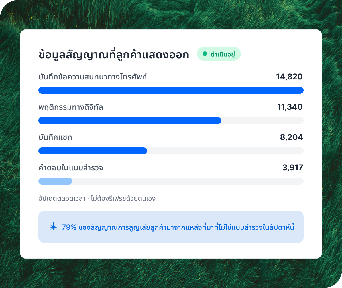Click the คำตอบในแบบสำรวจ light blue bar
Image resolution: width=342 pixels, height=288 pixels.
pos(55,181)
